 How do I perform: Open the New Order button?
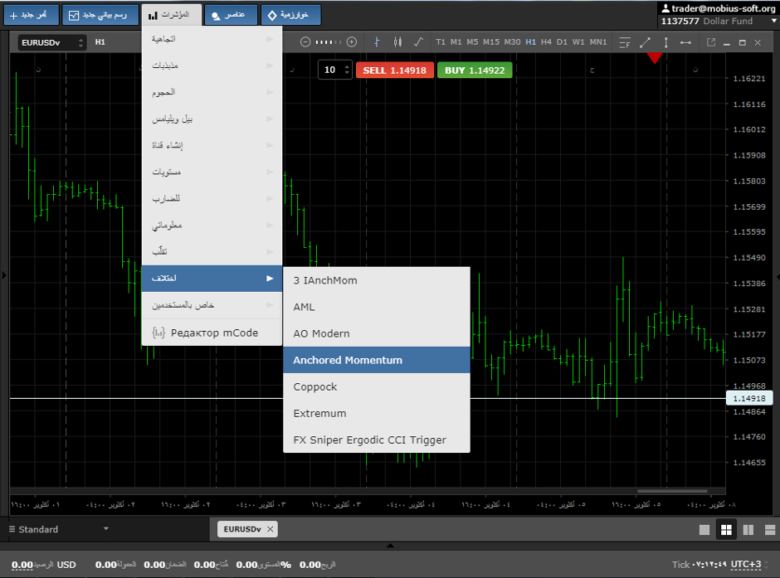point(32,15)
